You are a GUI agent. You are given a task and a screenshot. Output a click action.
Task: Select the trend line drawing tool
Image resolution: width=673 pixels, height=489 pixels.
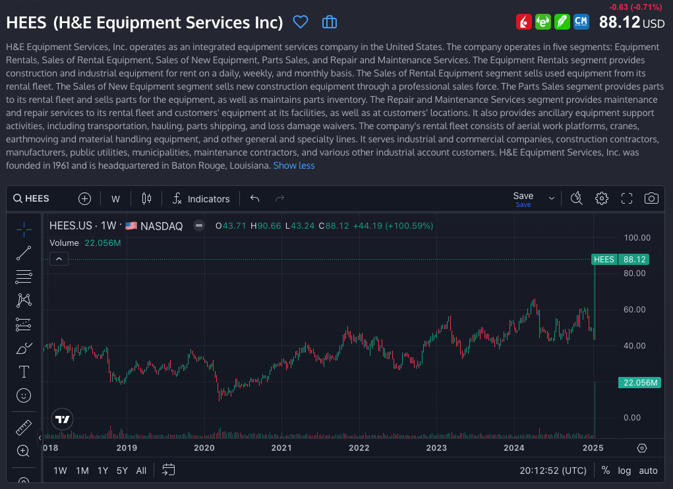click(24, 253)
